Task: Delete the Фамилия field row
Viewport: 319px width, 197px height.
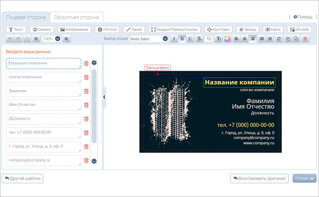Action: tap(86, 91)
